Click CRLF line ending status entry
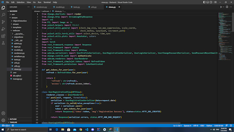This screenshot has width=234, height=132. (x=202, y=125)
